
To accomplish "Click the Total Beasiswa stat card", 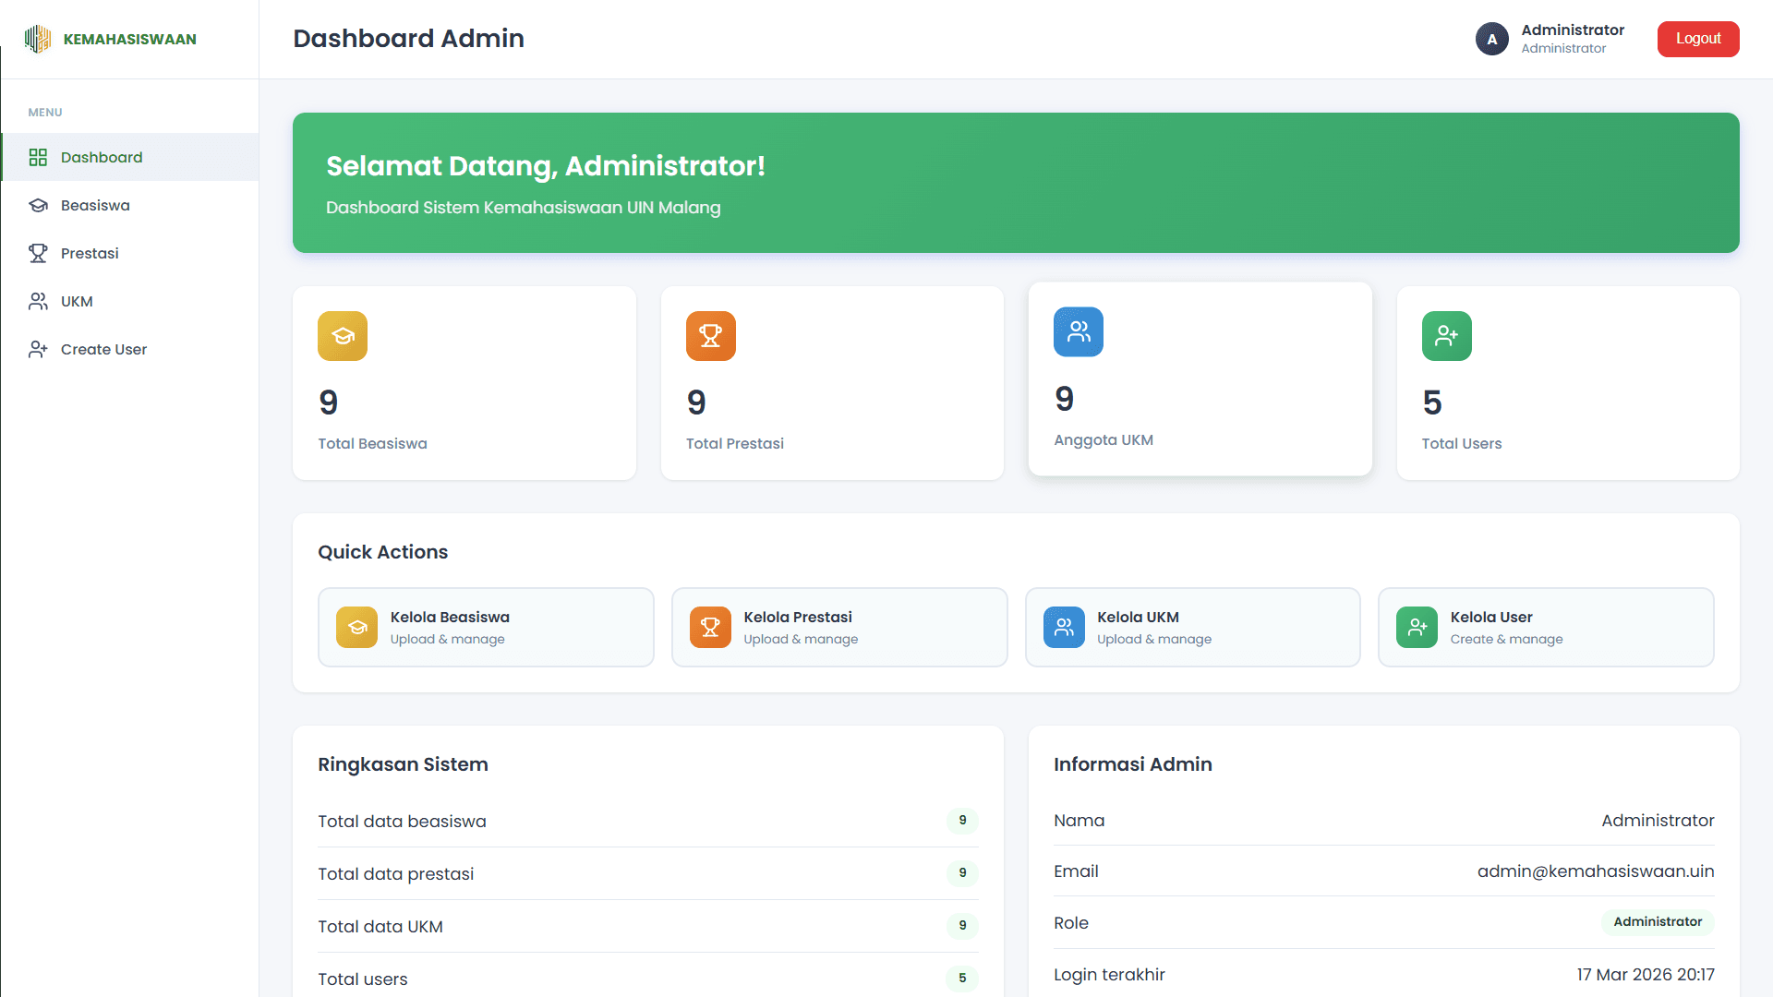I will [x=464, y=383].
